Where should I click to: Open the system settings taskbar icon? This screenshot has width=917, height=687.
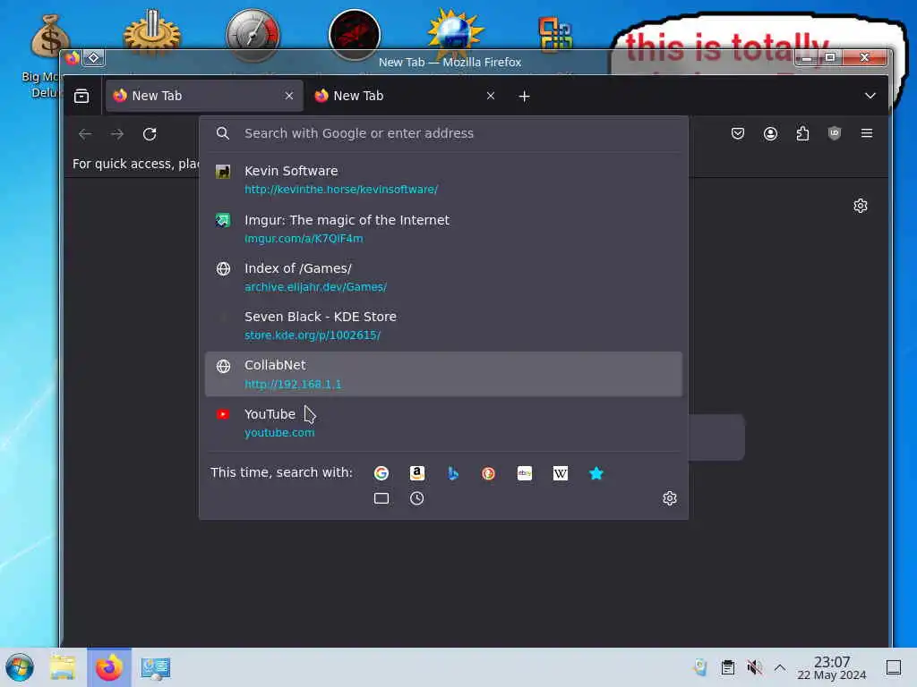point(156,667)
